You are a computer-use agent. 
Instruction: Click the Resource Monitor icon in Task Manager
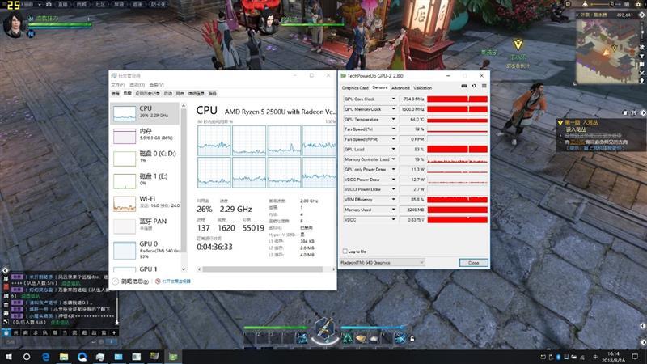click(158, 281)
